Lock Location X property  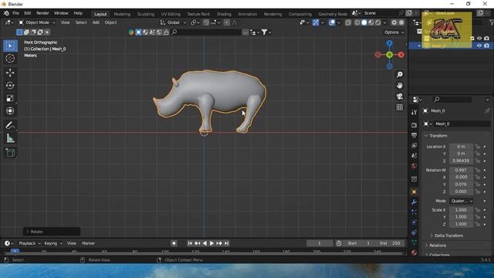click(478, 147)
